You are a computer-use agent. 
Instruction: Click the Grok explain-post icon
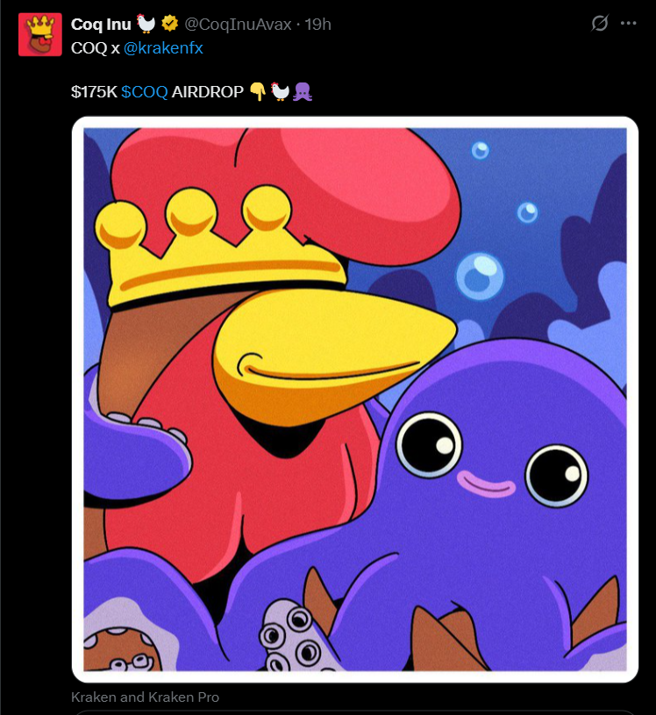pos(600,24)
